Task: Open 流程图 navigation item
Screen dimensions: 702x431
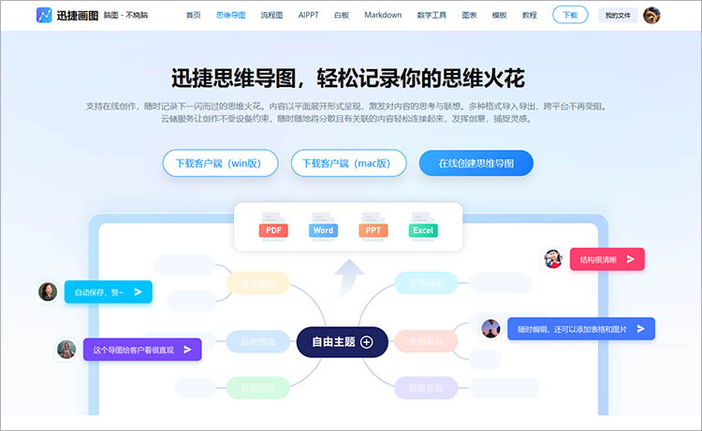Action: 271,15
